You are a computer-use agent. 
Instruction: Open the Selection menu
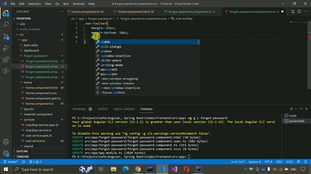click(35, 4)
